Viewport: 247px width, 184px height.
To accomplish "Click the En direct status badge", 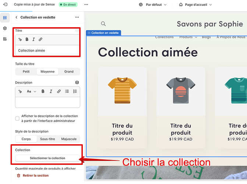I will [68, 4].
